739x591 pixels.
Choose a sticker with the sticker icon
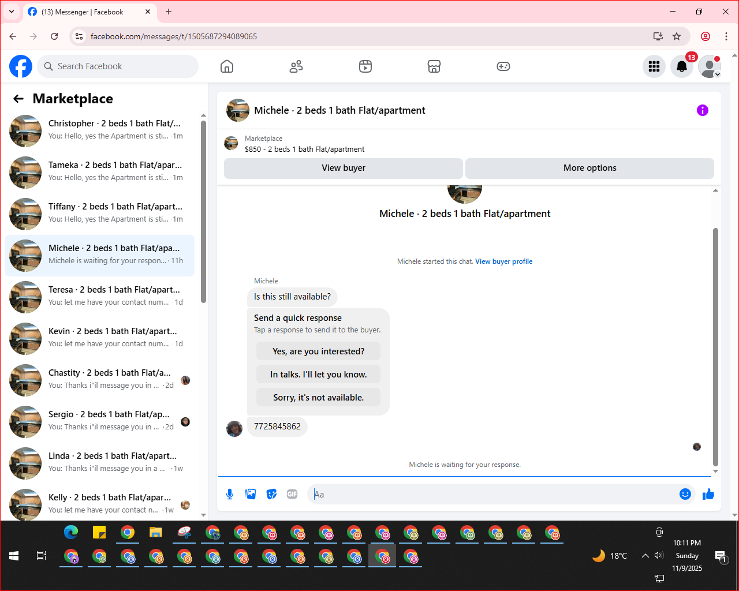[x=271, y=494]
